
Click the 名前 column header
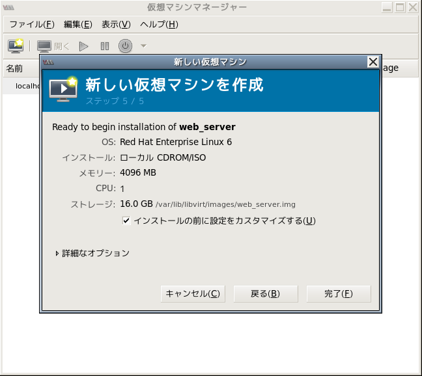(21, 68)
